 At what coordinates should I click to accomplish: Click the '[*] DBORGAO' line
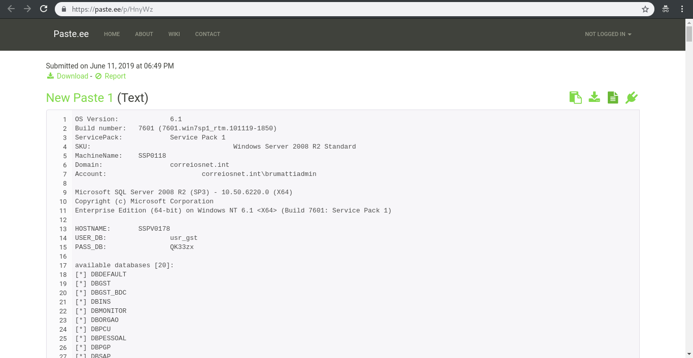96,320
